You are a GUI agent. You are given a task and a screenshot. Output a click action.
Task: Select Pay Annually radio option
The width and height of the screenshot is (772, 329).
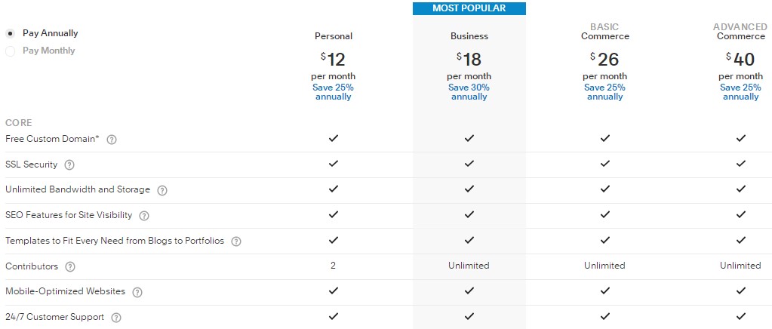(11, 34)
